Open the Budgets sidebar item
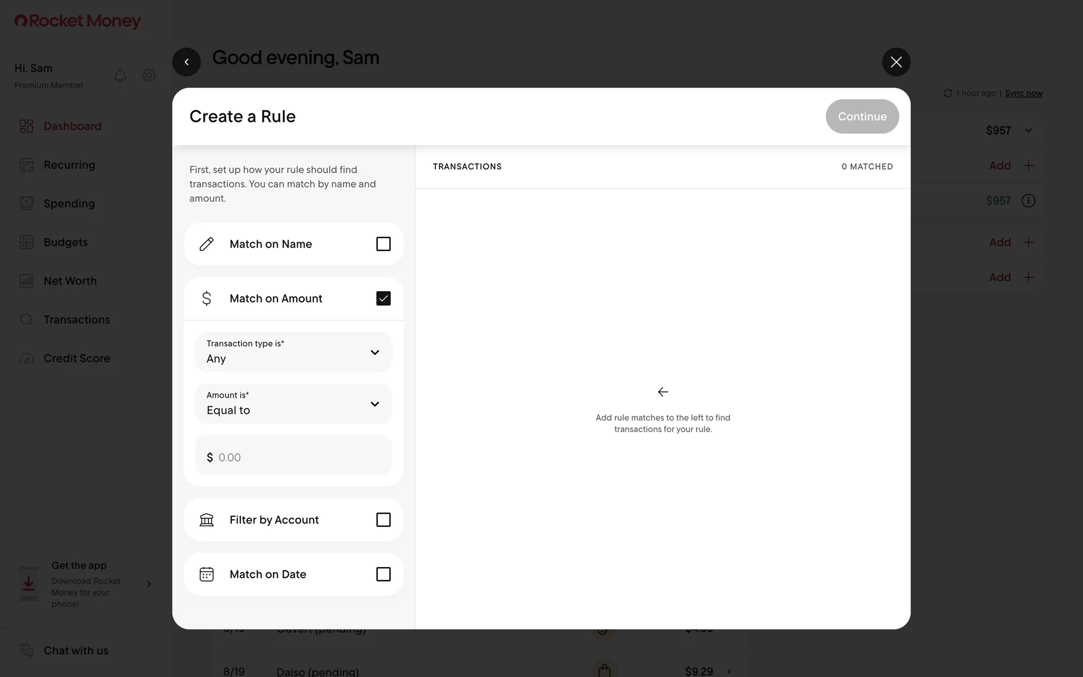 [65, 243]
